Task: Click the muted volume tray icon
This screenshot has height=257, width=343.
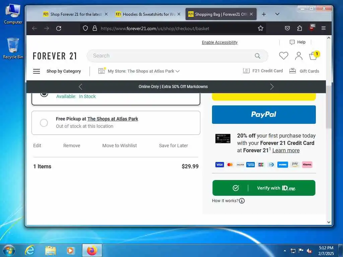Action: 309,251
